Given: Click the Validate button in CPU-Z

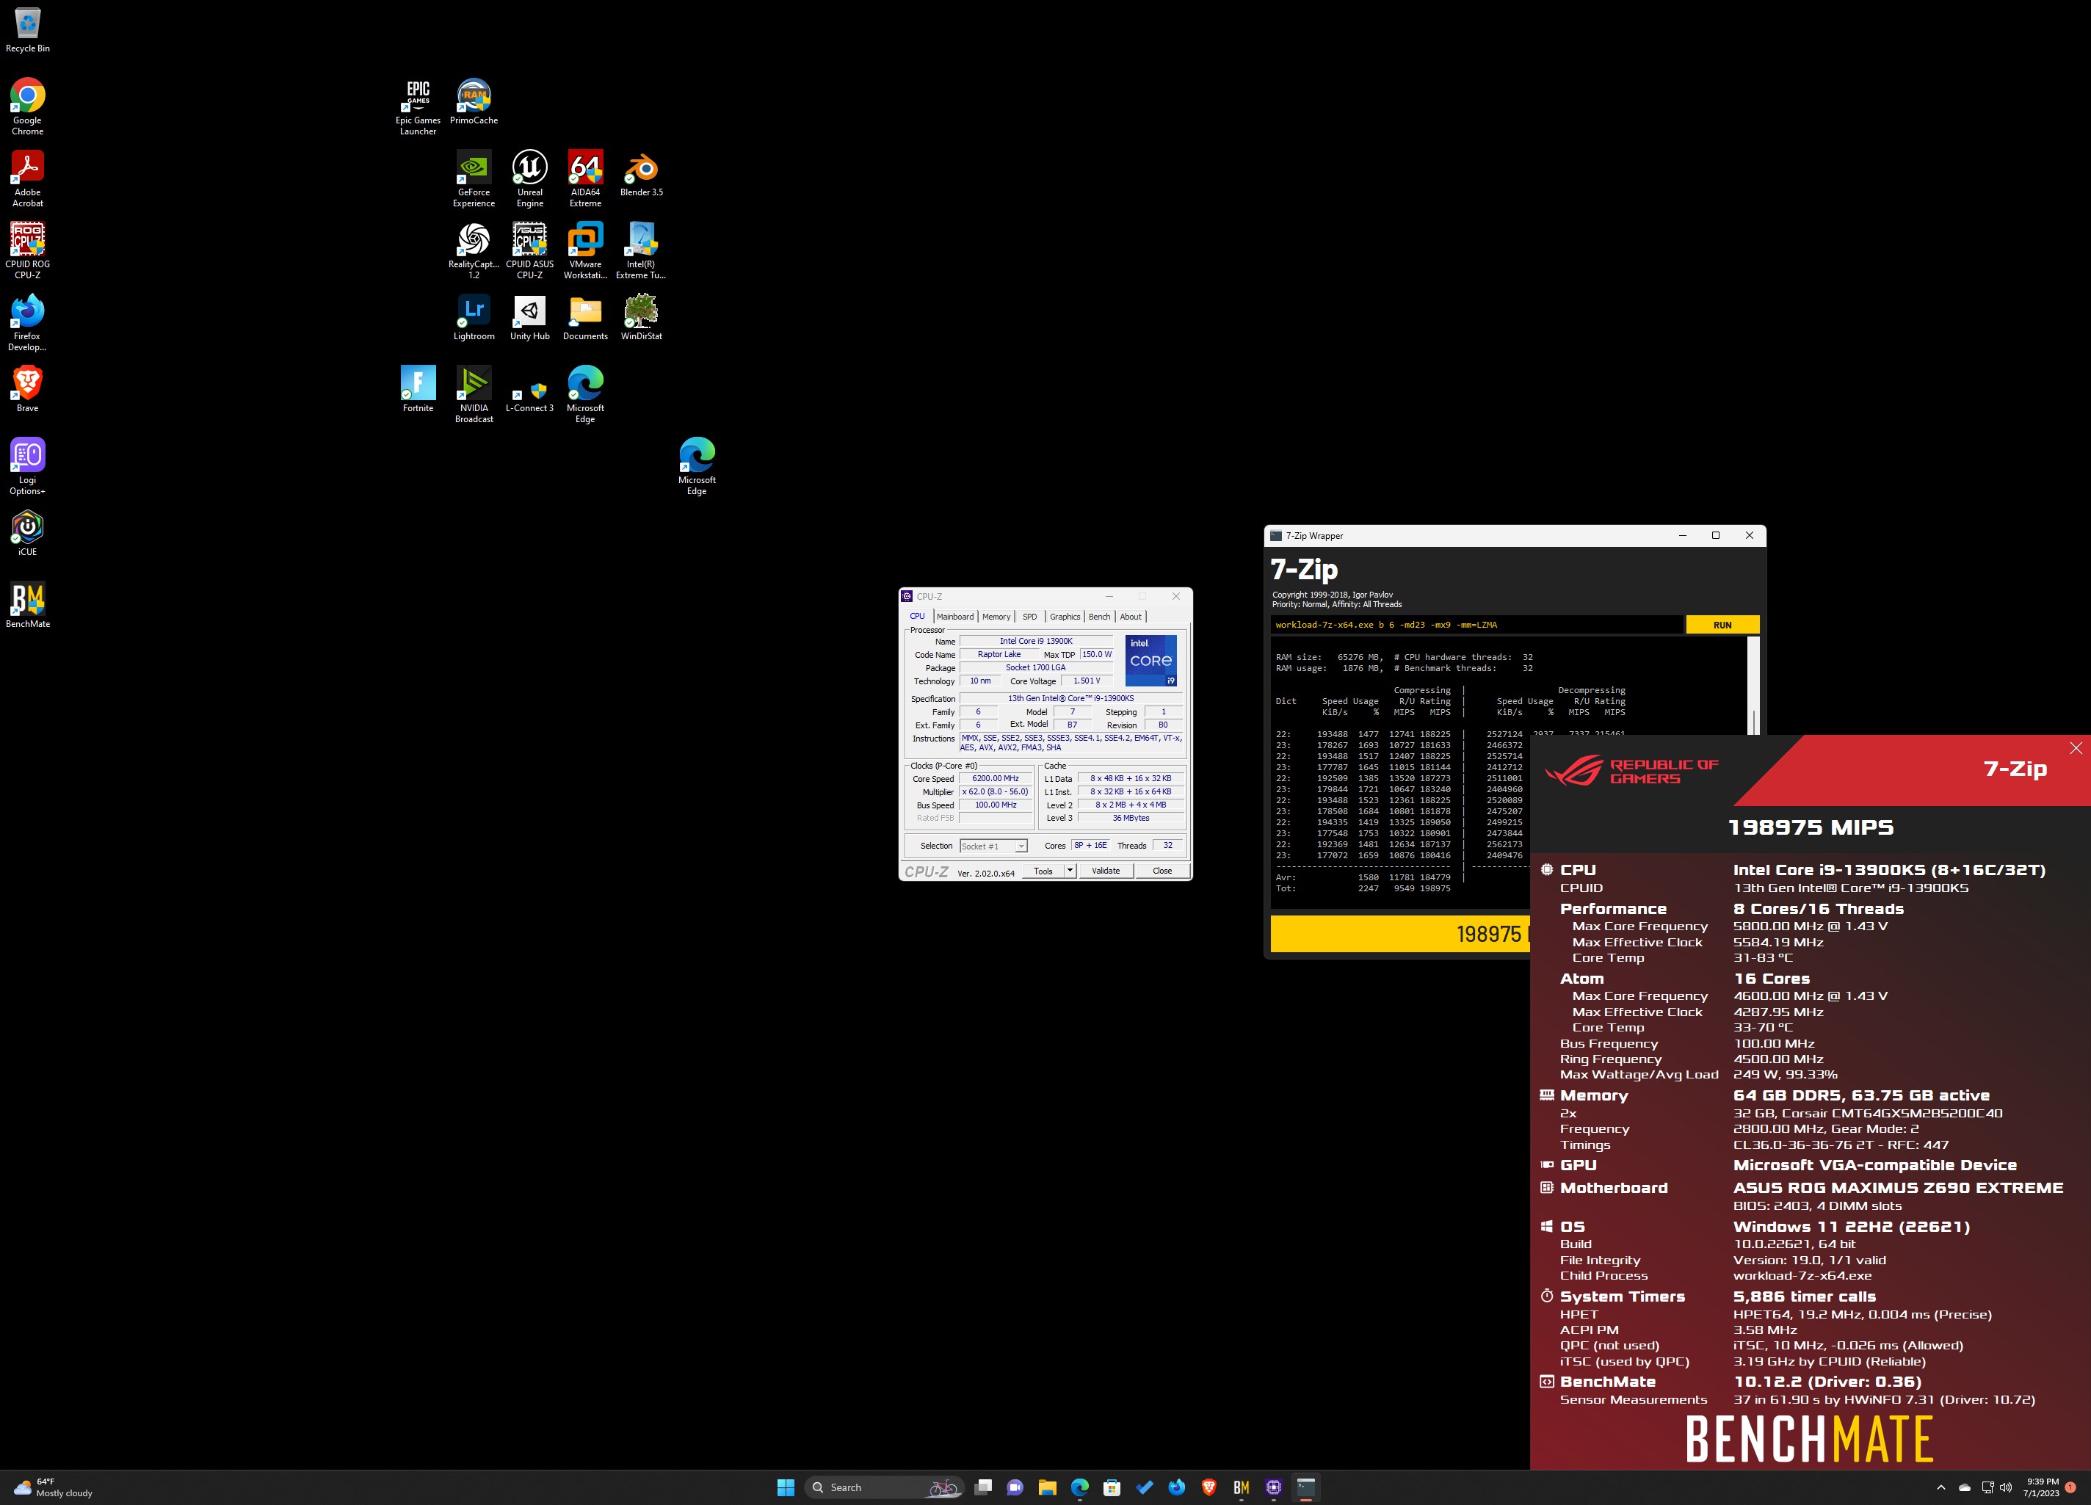Looking at the screenshot, I should coord(1106,871).
